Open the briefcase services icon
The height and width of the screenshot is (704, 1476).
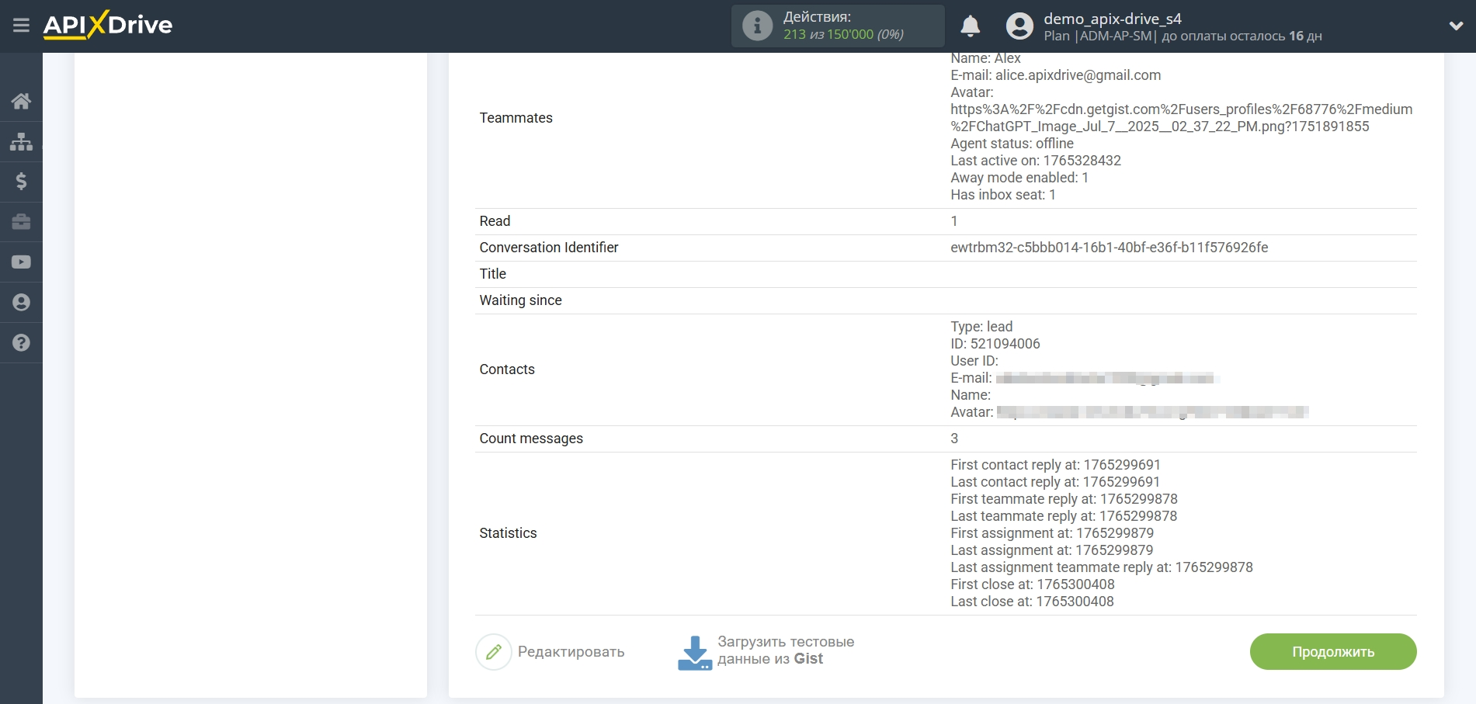[21, 222]
